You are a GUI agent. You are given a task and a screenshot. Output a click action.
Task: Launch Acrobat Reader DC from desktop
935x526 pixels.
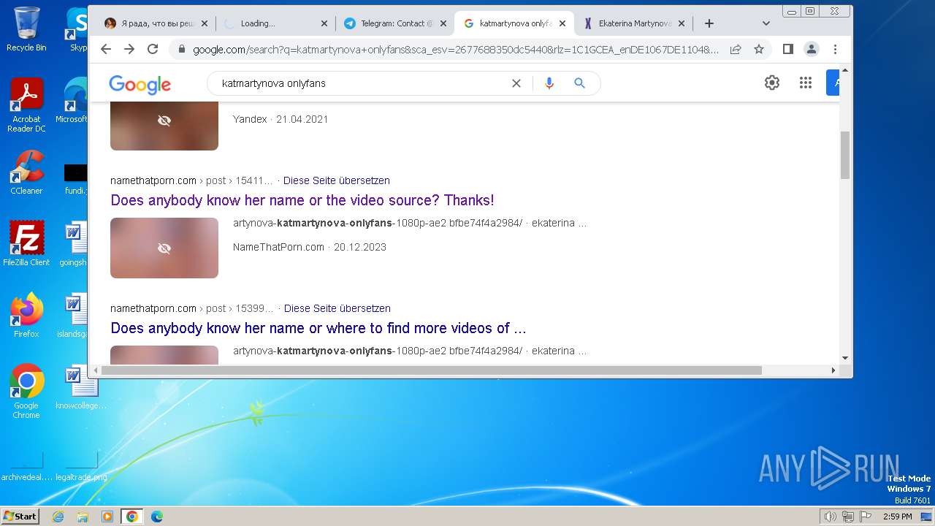click(26, 105)
